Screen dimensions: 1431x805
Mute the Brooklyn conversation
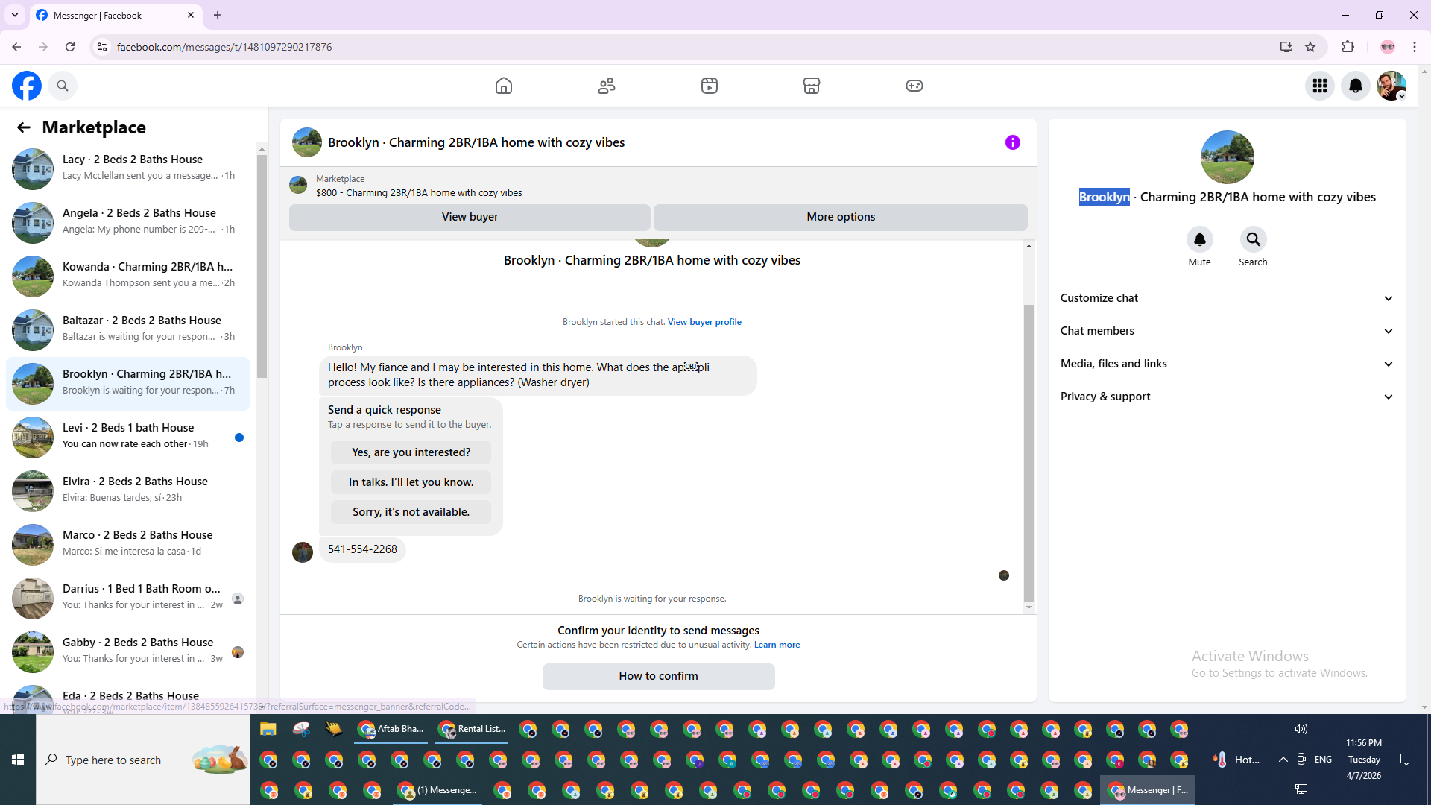tap(1199, 239)
